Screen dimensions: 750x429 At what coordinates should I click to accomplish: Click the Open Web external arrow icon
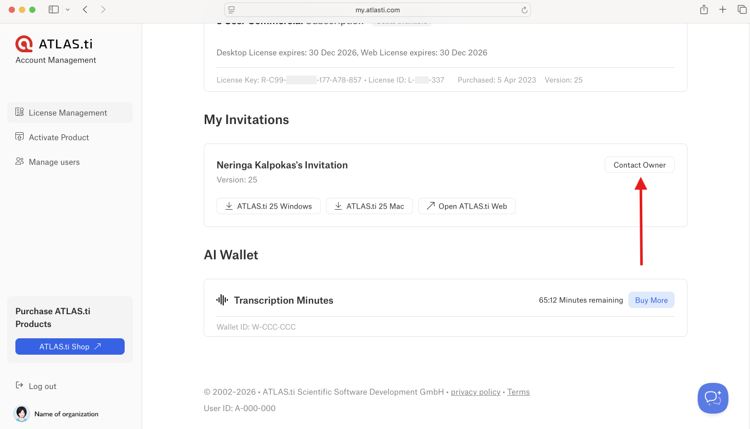coord(430,206)
